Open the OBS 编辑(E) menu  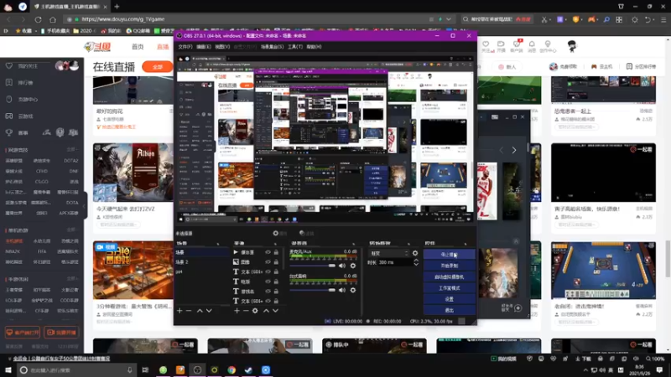(x=204, y=47)
